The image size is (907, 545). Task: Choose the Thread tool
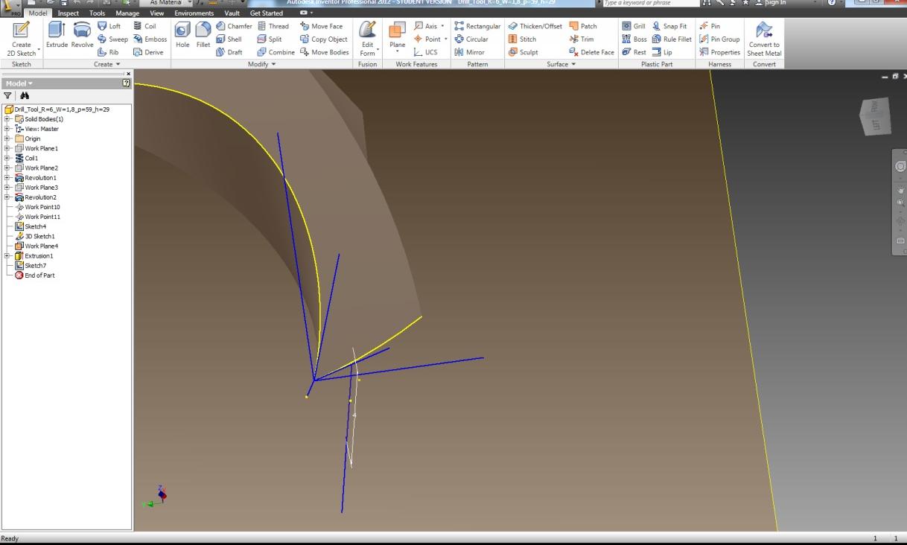pos(273,26)
